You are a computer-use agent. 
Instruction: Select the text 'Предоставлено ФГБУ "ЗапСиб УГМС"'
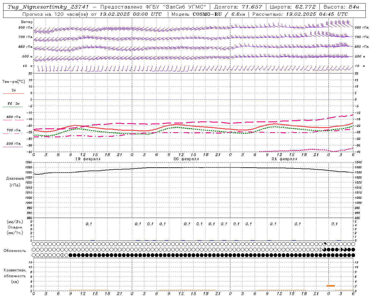pyautogui.click(x=153, y=7)
